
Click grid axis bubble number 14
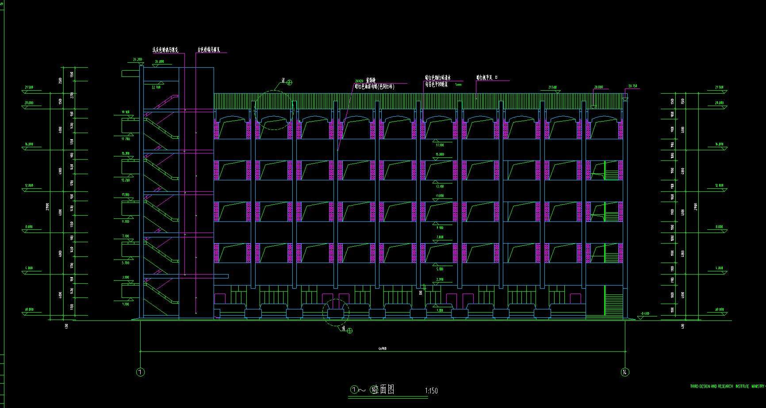(x=625, y=372)
